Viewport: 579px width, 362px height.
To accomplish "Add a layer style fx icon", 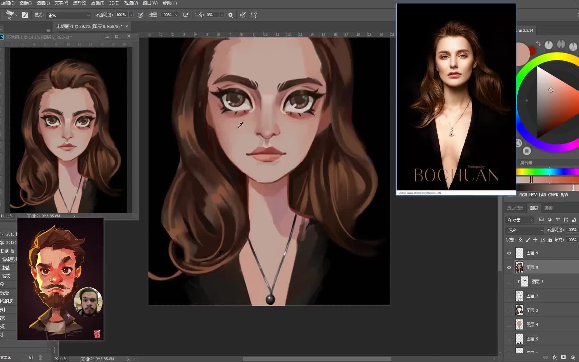I will click(555, 357).
